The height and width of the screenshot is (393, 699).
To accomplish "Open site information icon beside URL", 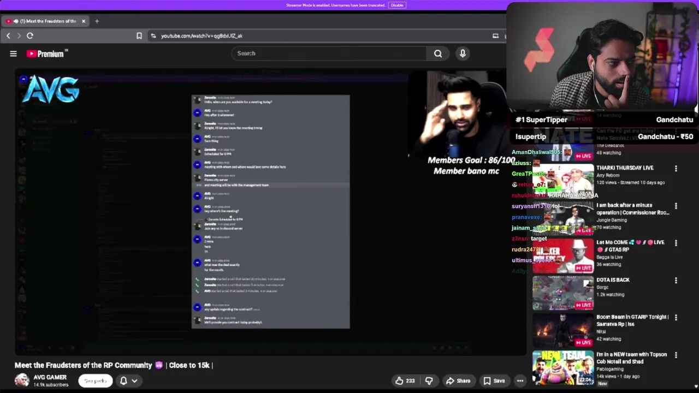I will pos(153,35).
